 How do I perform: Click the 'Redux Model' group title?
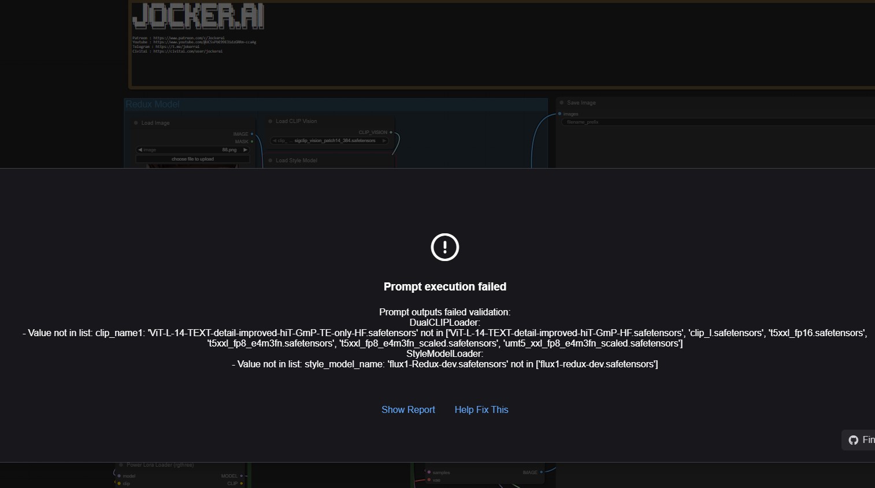coord(153,104)
